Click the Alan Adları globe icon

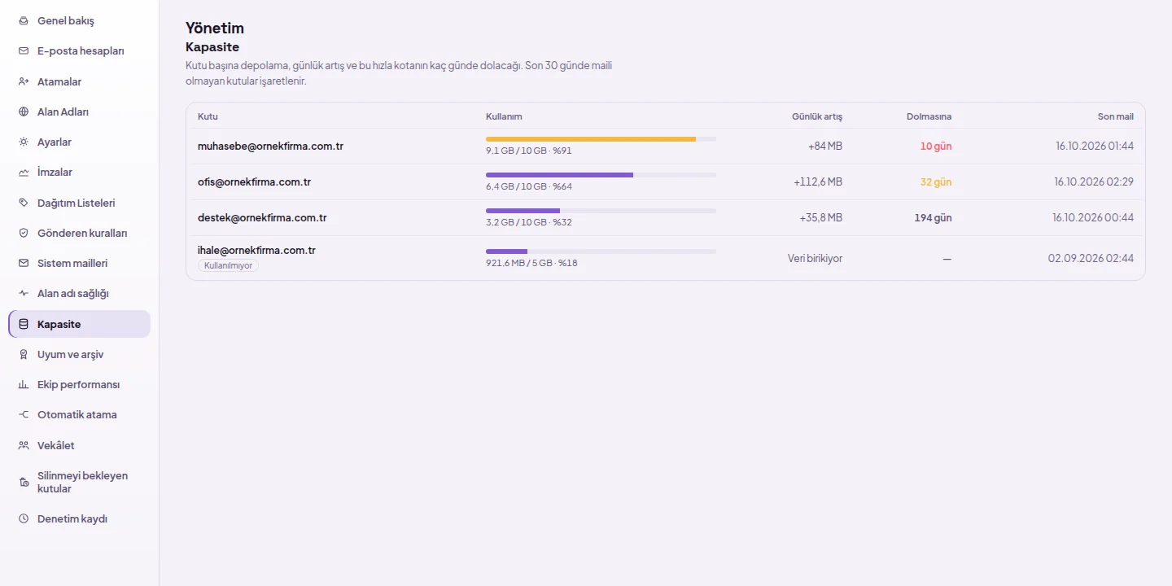coord(24,112)
